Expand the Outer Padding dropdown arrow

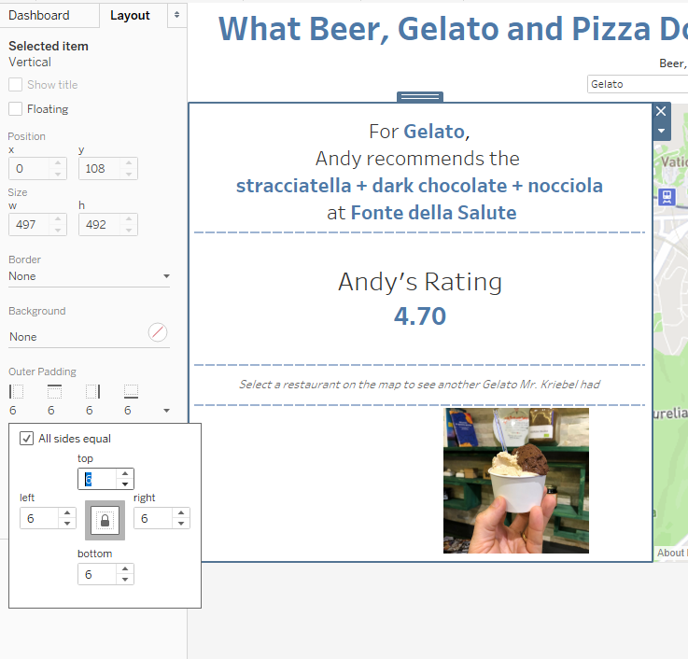click(x=166, y=410)
